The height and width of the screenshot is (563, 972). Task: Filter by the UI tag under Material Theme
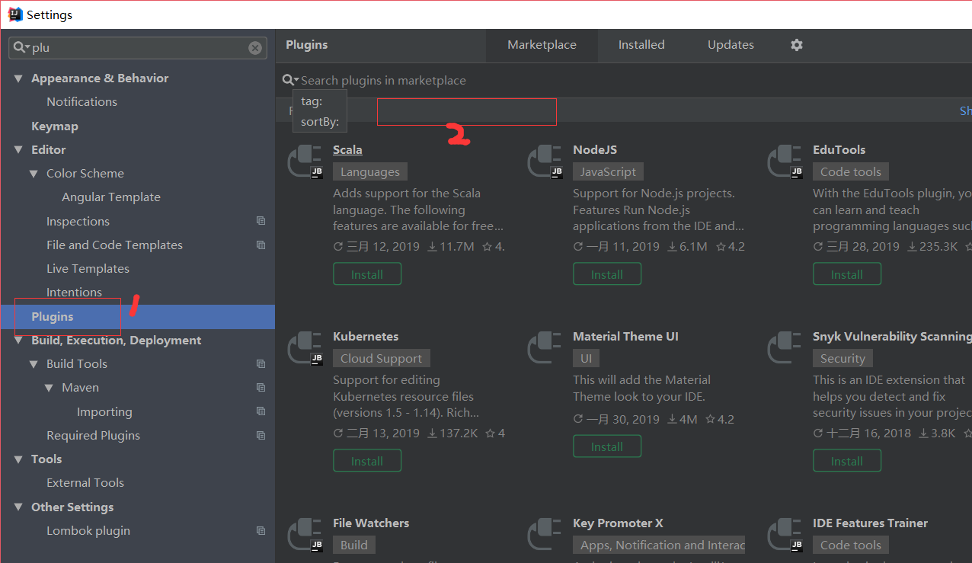pyautogui.click(x=586, y=359)
